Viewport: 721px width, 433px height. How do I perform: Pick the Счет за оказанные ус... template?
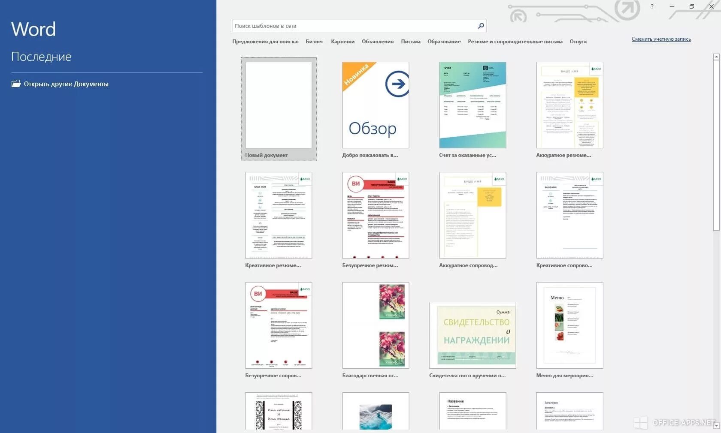473,109
